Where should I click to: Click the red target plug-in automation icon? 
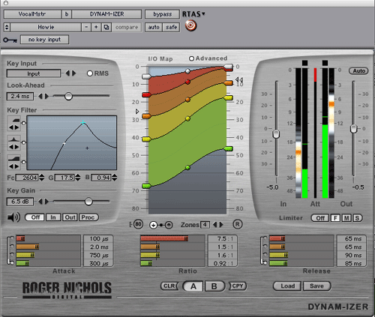[190, 25]
